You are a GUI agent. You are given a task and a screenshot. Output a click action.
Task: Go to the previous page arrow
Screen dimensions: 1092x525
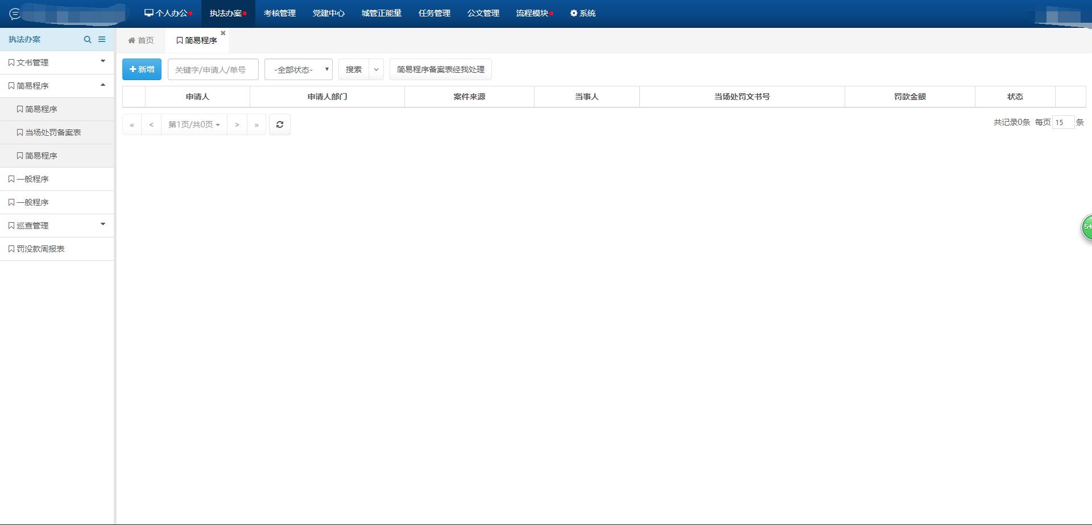pos(151,124)
